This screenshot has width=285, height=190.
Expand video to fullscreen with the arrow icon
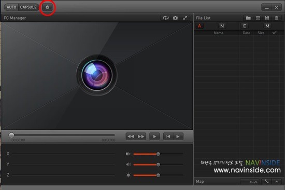point(185,18)
